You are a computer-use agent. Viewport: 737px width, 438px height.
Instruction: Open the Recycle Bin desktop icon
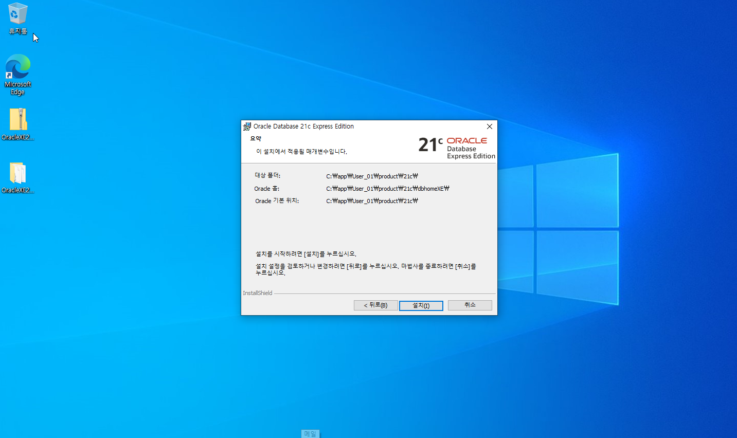point(17,19)
